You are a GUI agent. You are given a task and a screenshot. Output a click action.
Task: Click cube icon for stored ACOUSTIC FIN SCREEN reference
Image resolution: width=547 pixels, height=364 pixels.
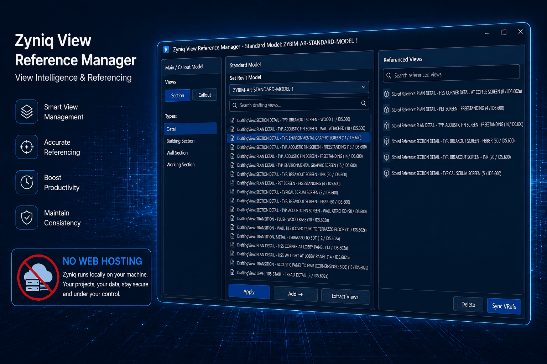386,125
